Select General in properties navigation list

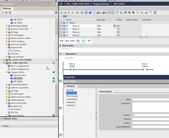pos(70,90)
